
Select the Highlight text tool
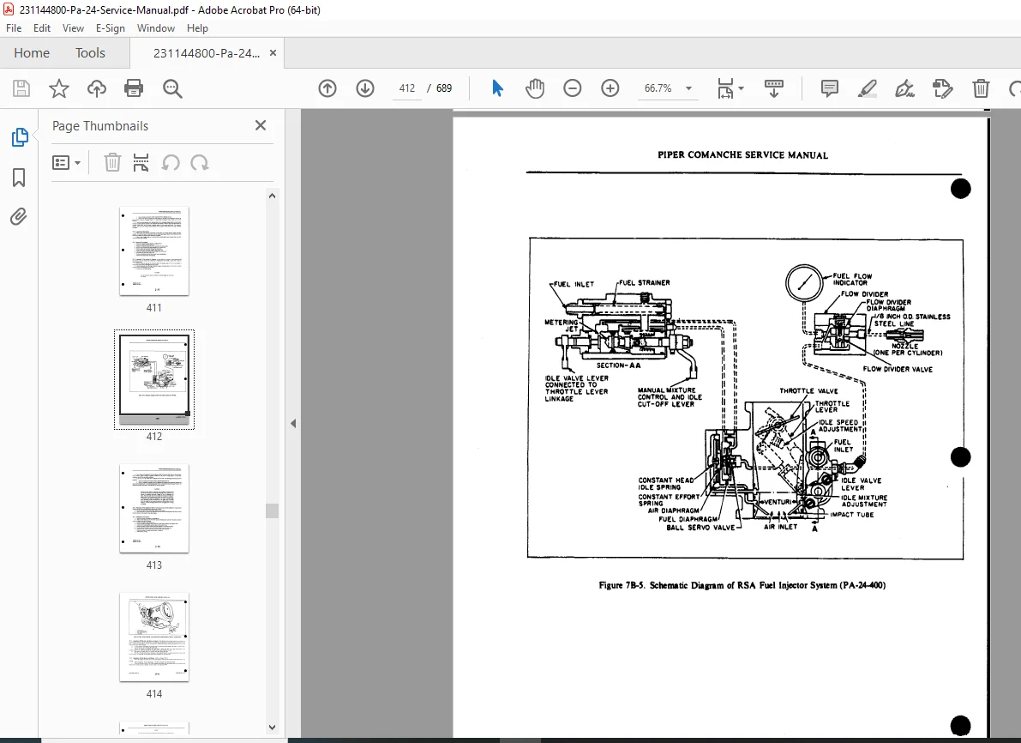868,88
